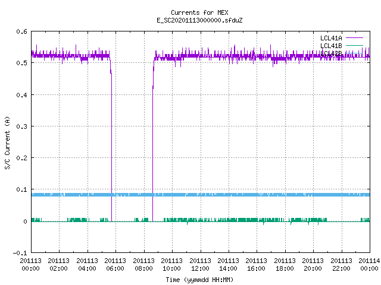Click the y-axis tick value 0.3

pos(21,126)
